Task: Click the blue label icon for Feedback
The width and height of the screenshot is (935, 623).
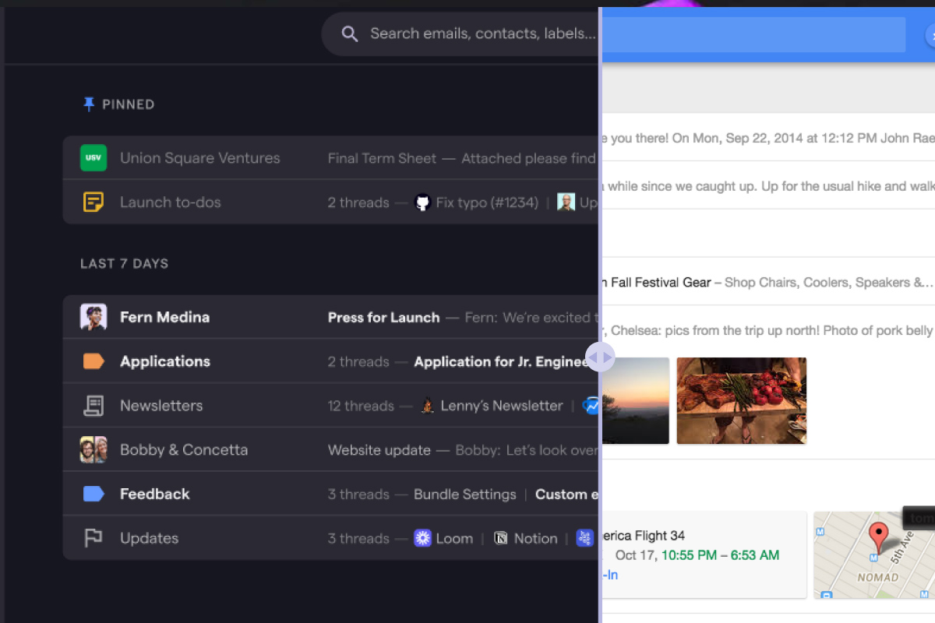Action: tap(93, 494)
